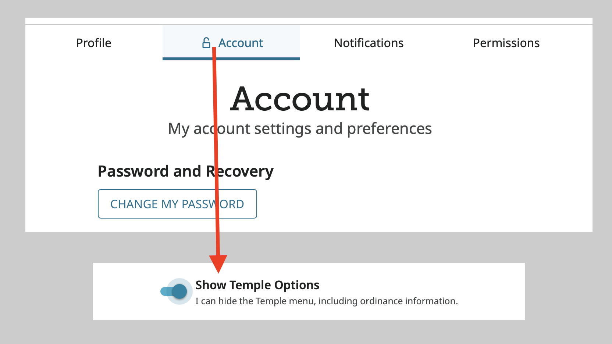The image size is (612, 344).
Task: Click the large Account page heading
Action: tap(300, 99)
